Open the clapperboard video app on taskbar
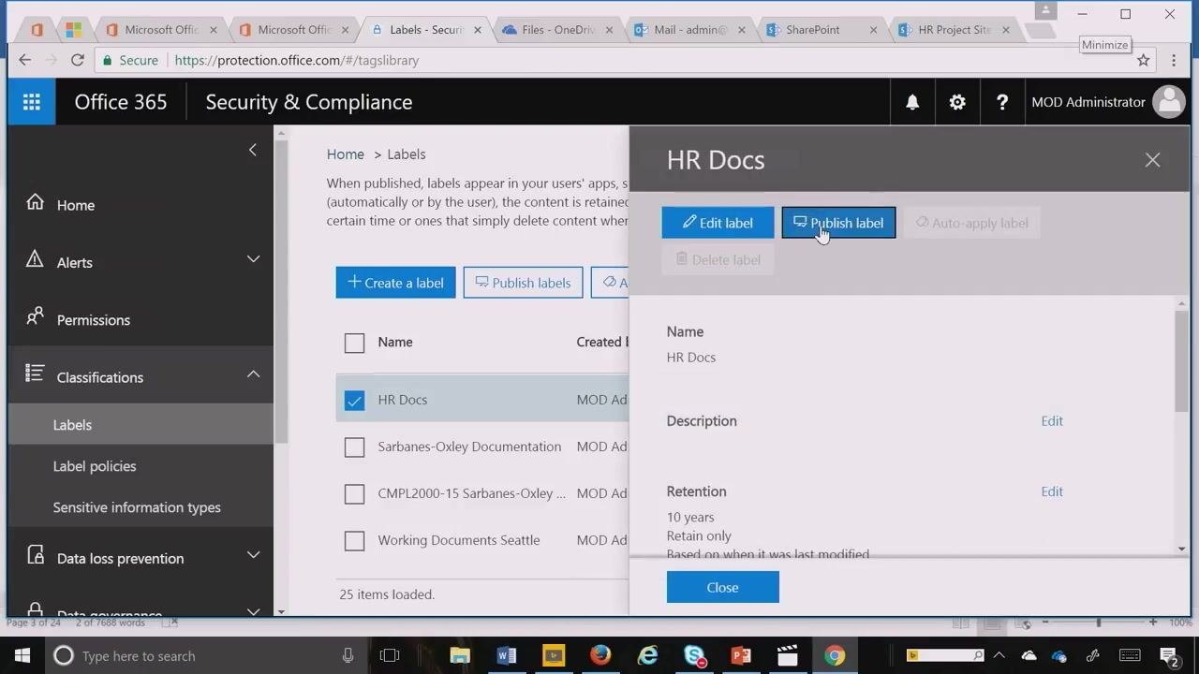Viewport: 1199px width, 674px height. click(x=788, y=655)
